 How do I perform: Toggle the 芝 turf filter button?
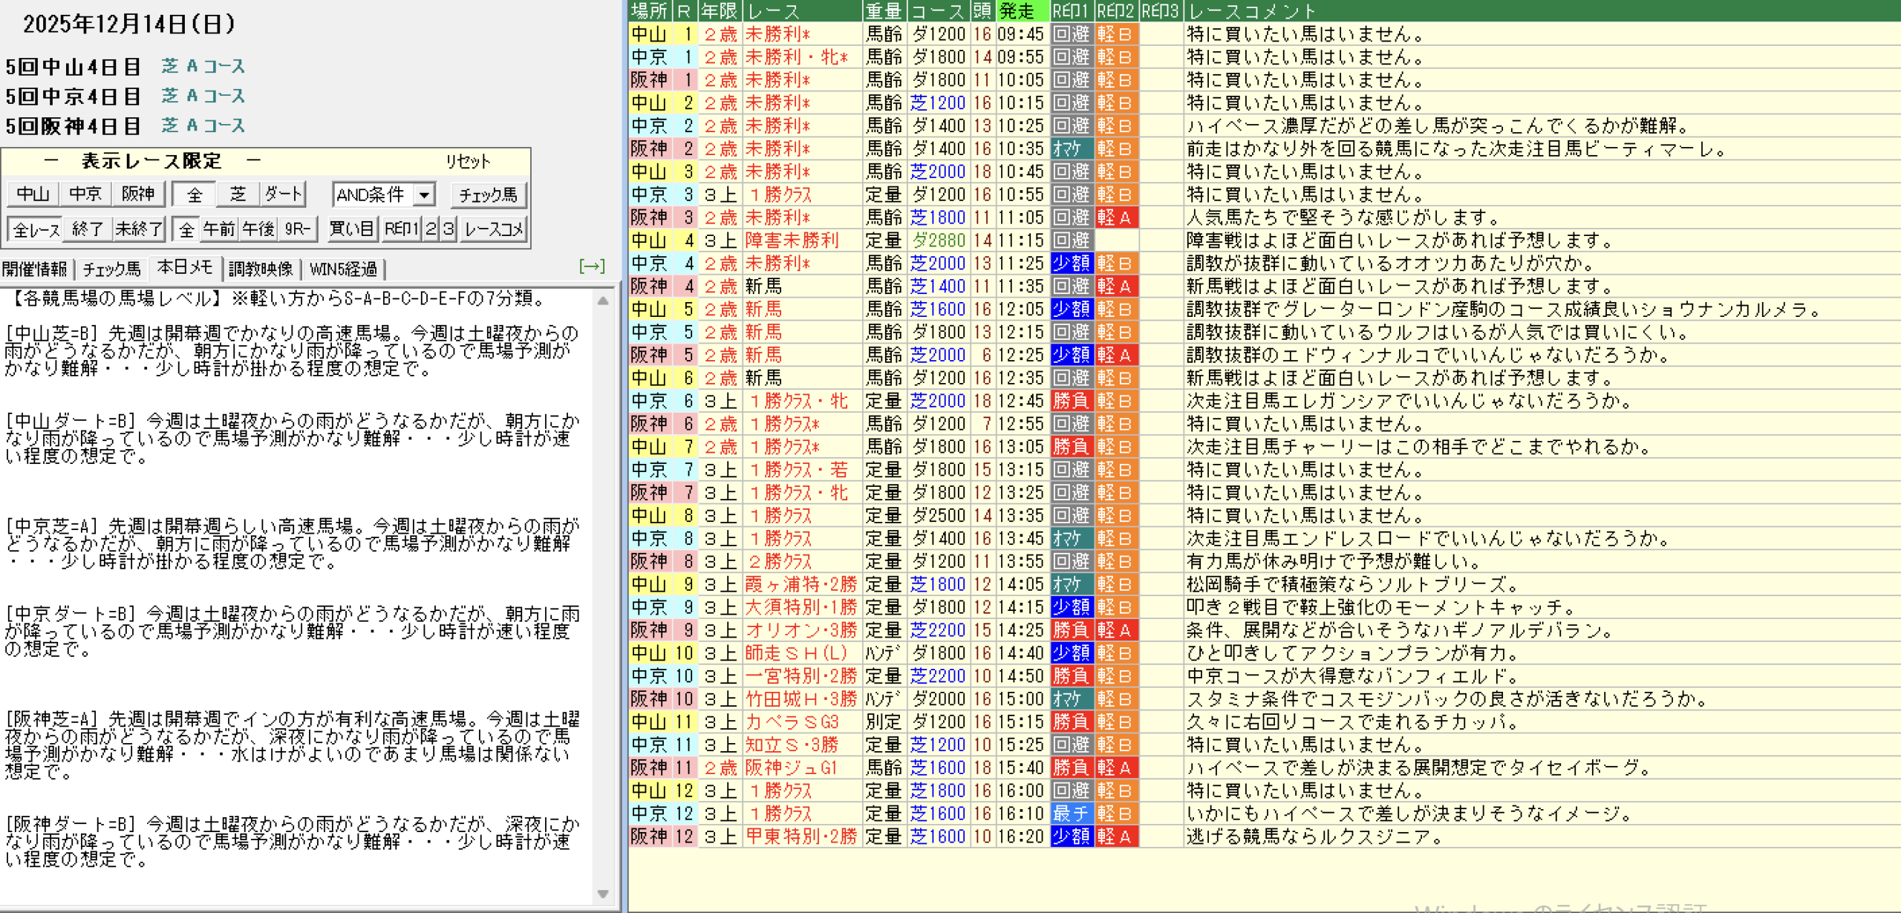(x=238, y=194)
